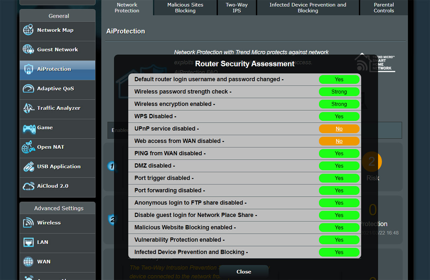Click the Trend Micro Smart Home Network logo
The height and width of the screenshot is (280, 430).
pyautogui.click(x=375, y=63)
